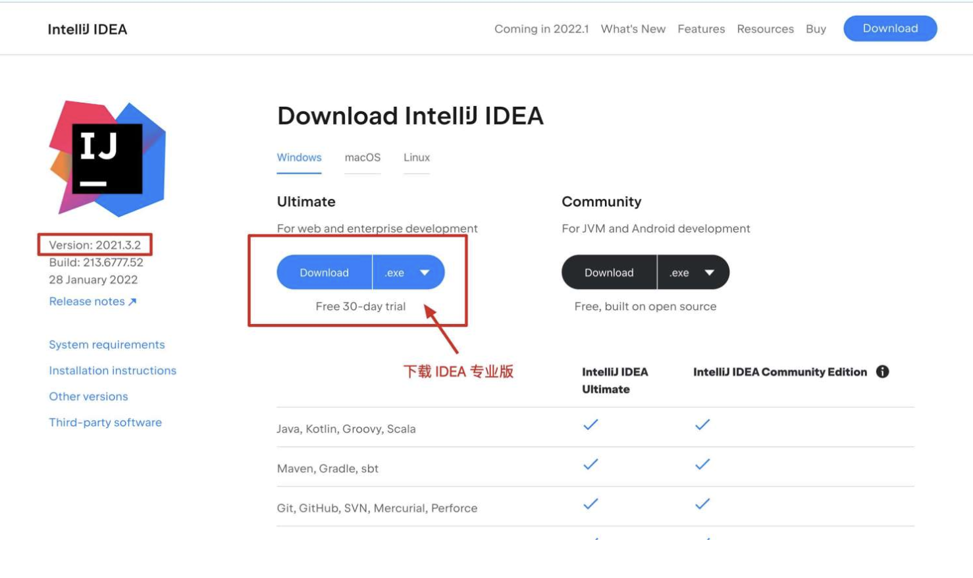This screenshot has height=578, width=973.
Task: Click Git, GitHub, SVN, Mercurial, Perforce row
Action: (x=595, y=507)
